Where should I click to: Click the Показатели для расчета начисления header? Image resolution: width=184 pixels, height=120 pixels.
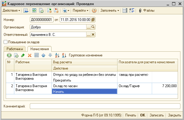coord(148,65)
